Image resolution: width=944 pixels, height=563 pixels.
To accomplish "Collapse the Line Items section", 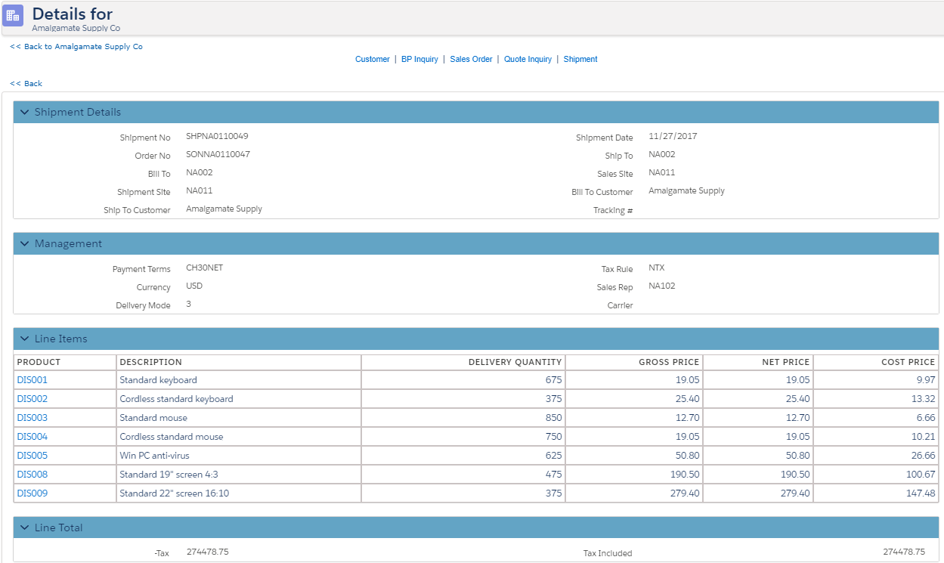I will (x=24, y=339).
